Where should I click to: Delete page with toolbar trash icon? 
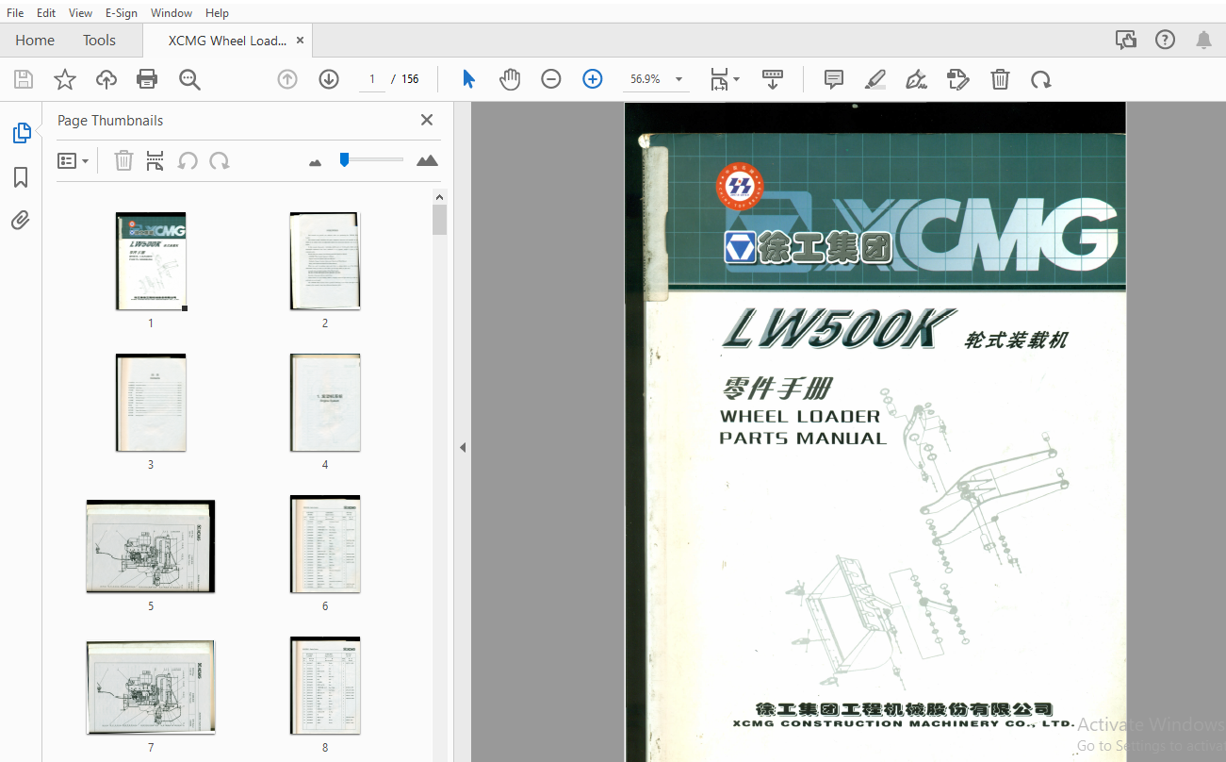click(x=1000, y=79)
